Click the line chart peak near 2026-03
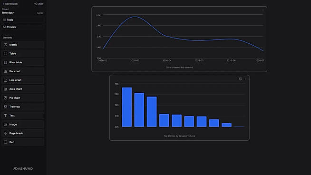Screen dimensions: 311x175 135,17
